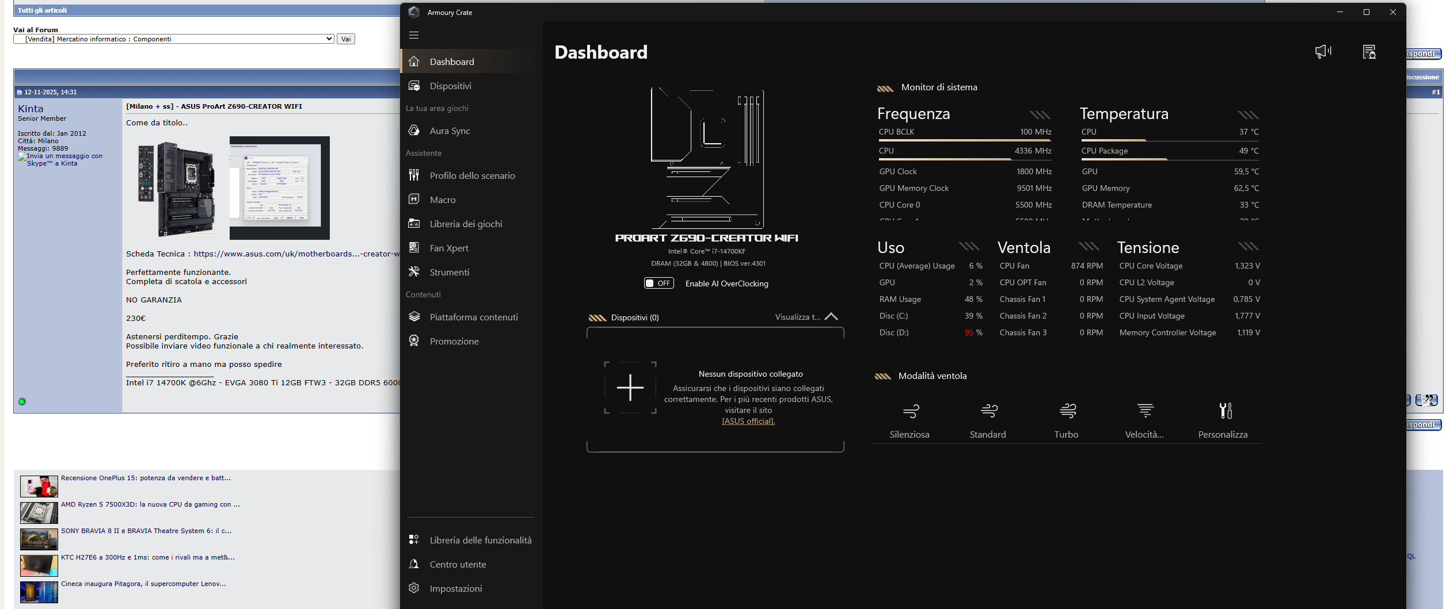
Task: Click the RAM Usage 48 % row
Action: click(931, 299)
